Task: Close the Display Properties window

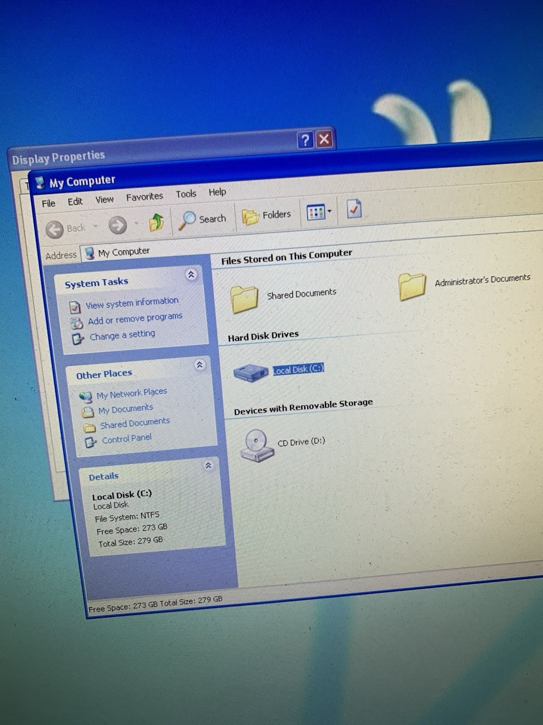Action: [x=324, y=139]
